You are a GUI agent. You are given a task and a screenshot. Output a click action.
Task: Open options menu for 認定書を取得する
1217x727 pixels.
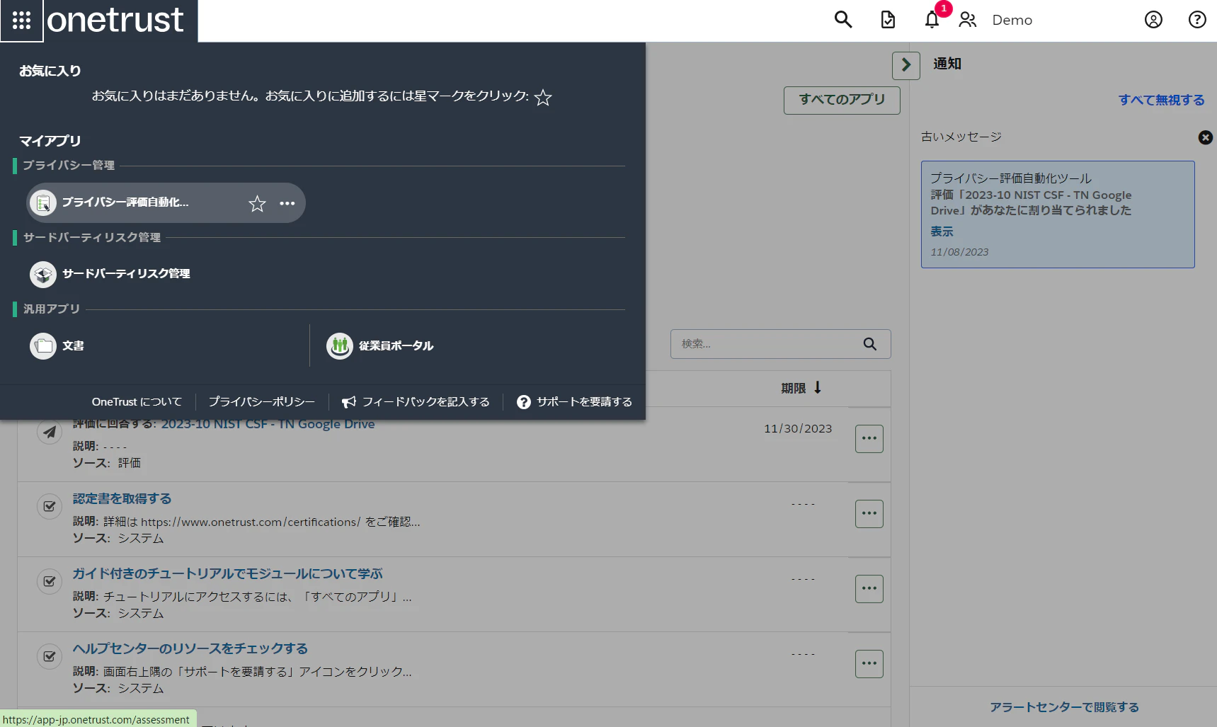pos(869,514)
